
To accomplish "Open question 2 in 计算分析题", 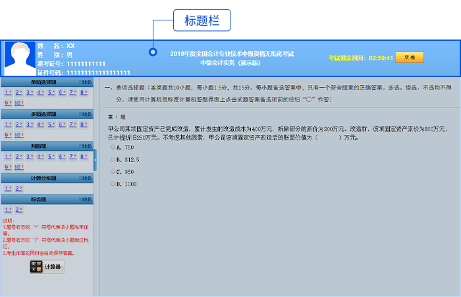I will tap(18, 189).
